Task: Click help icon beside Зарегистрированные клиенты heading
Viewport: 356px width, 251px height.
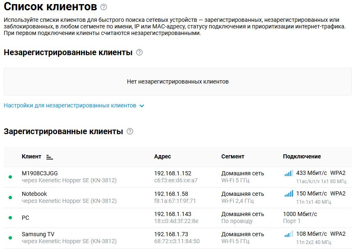Action: [x=130, y=132]
